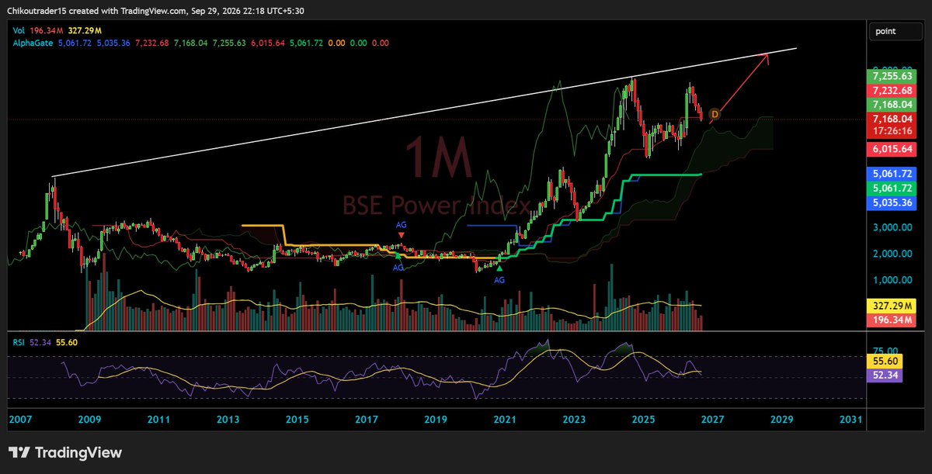932x474 pixels.
Task: Click the 2015 label on the time axis
Action: point(297,419)
